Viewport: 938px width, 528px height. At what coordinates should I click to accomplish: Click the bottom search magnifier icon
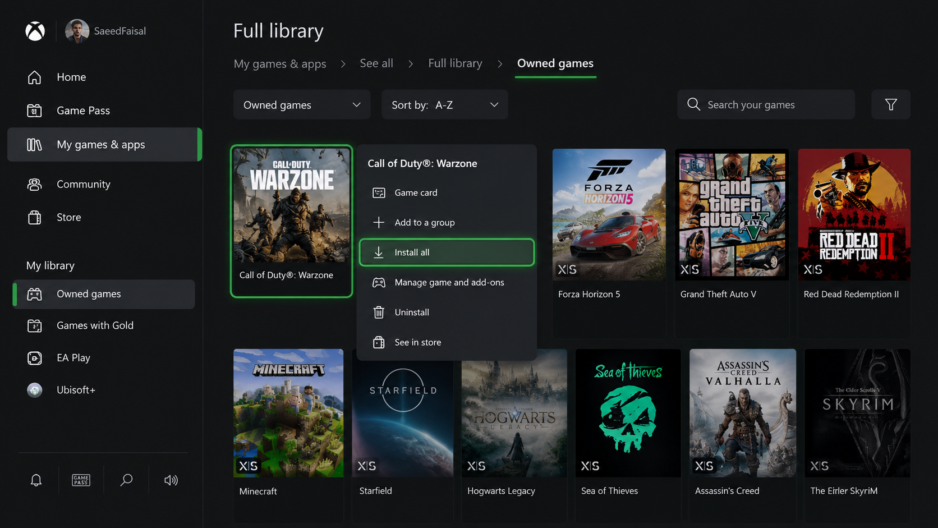(x=126, y=480)
